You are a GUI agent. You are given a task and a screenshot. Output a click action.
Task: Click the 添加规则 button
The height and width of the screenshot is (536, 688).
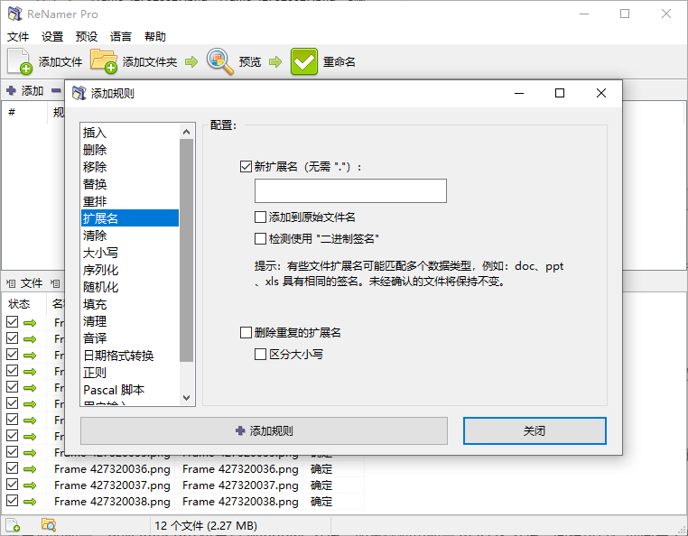(264, 430)
